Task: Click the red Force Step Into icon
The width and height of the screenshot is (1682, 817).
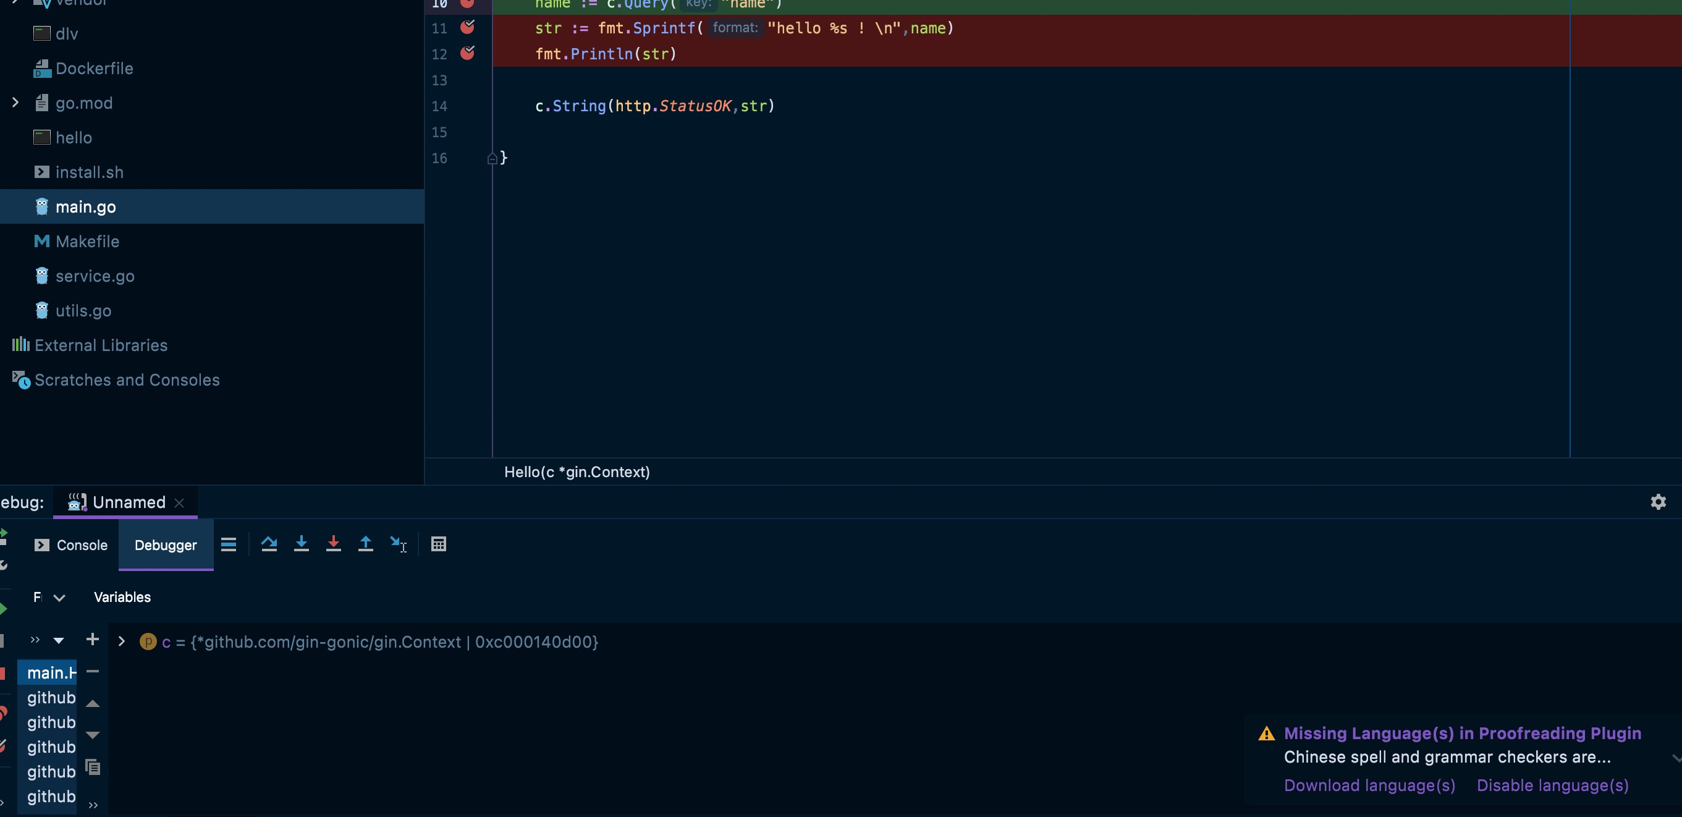Action: pos(333,543)
